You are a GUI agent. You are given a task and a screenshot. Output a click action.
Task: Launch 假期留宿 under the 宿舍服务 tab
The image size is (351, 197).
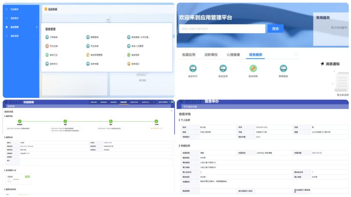(x=283, y=68)
